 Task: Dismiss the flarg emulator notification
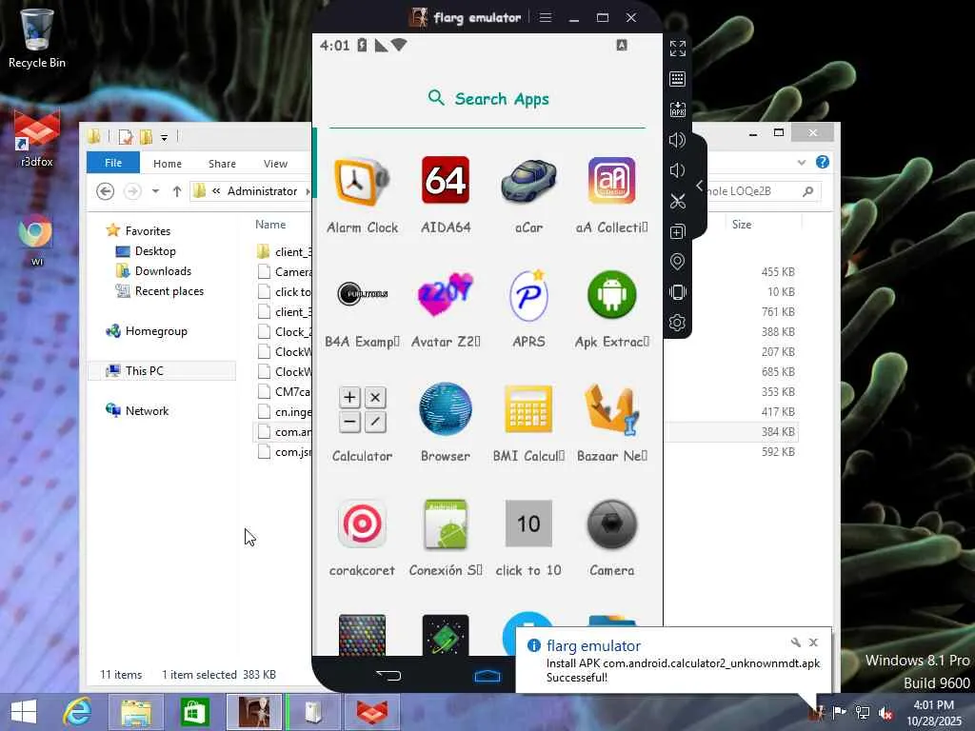coord(813,642)
